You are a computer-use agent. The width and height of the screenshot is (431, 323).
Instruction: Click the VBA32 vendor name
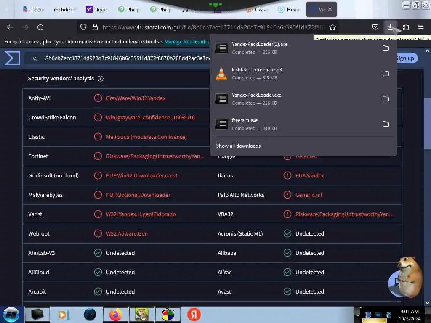(226, 214)
